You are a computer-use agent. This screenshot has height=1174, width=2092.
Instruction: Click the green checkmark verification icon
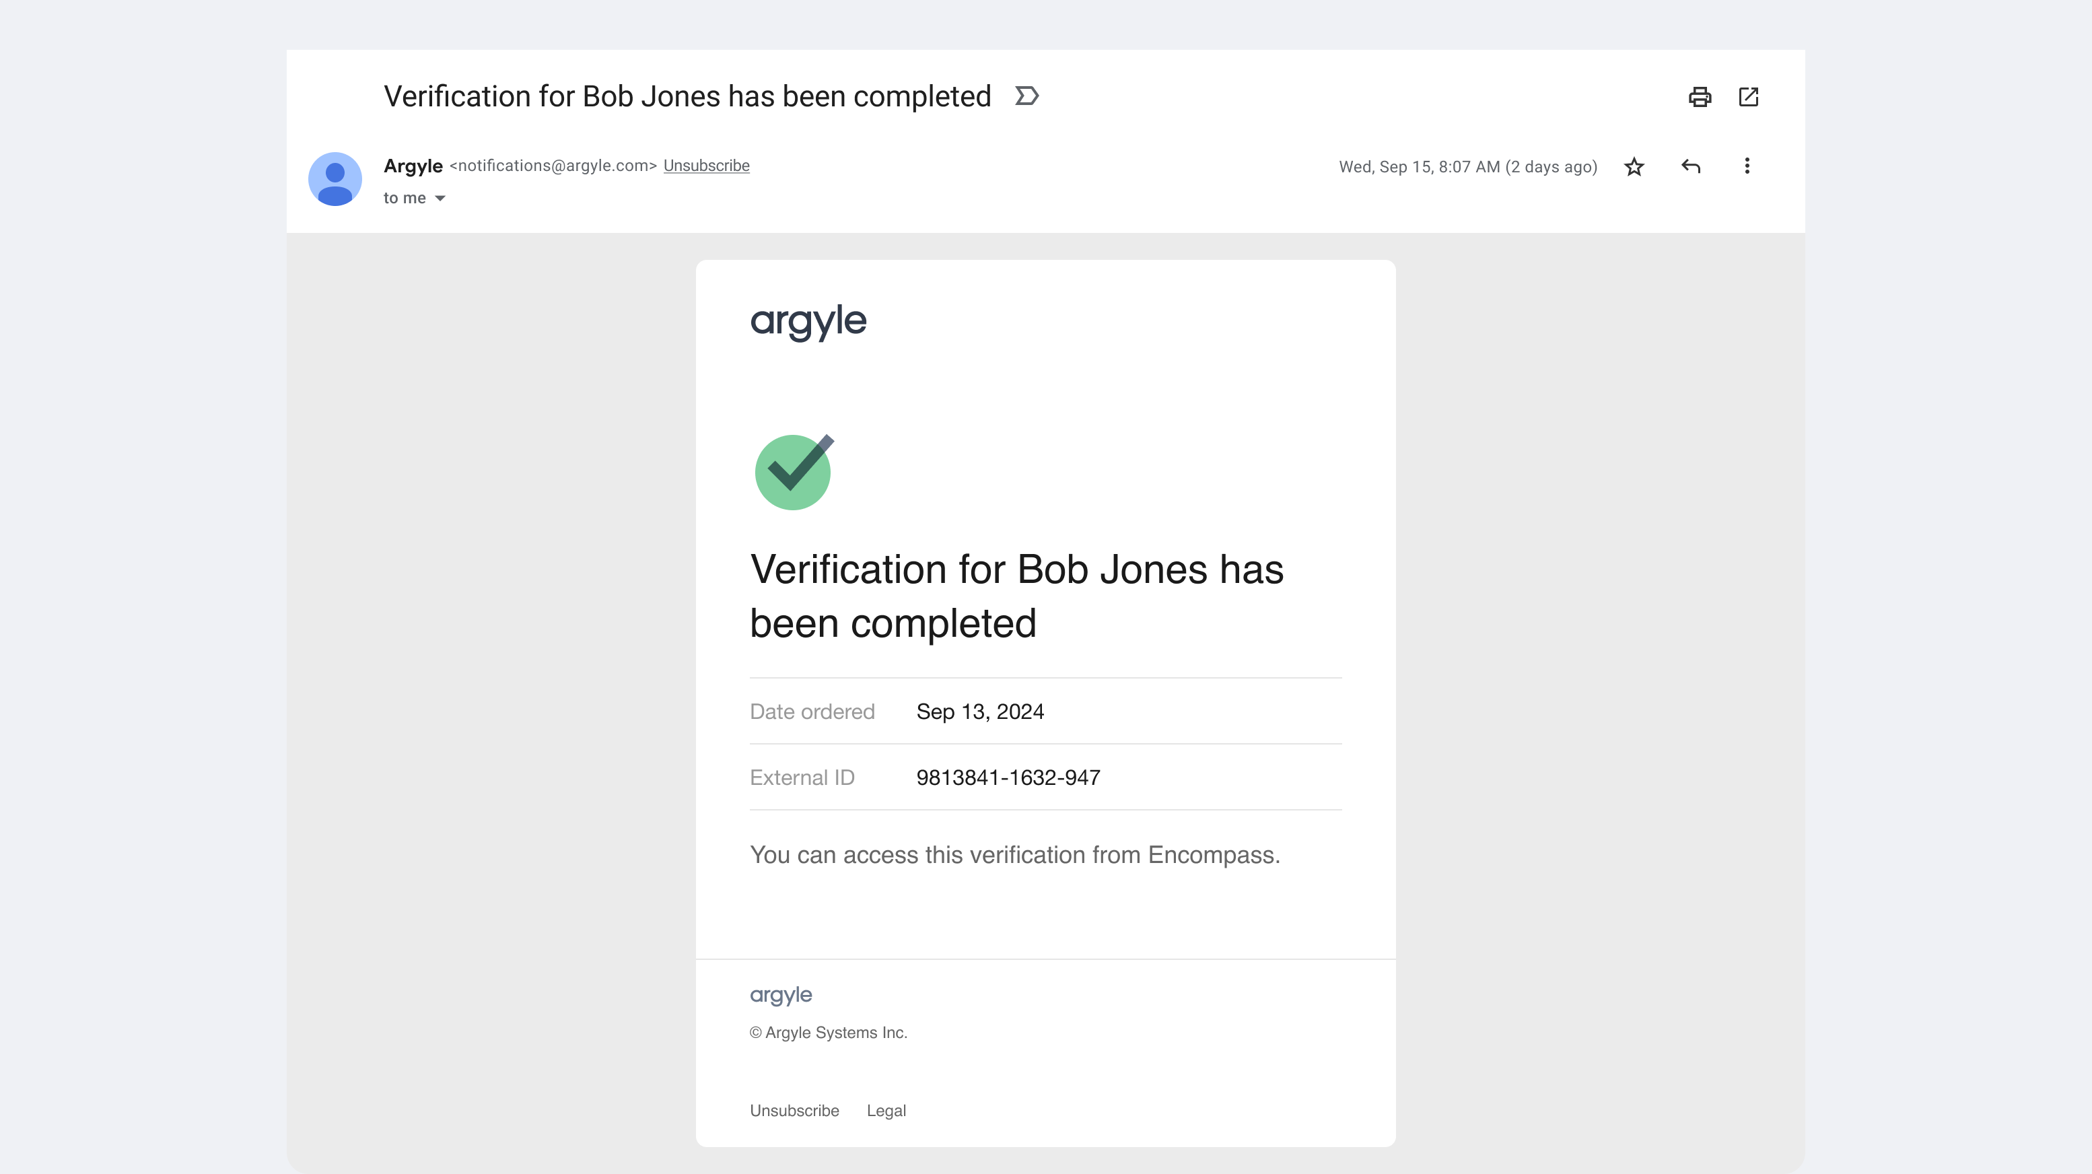point(794,472)
